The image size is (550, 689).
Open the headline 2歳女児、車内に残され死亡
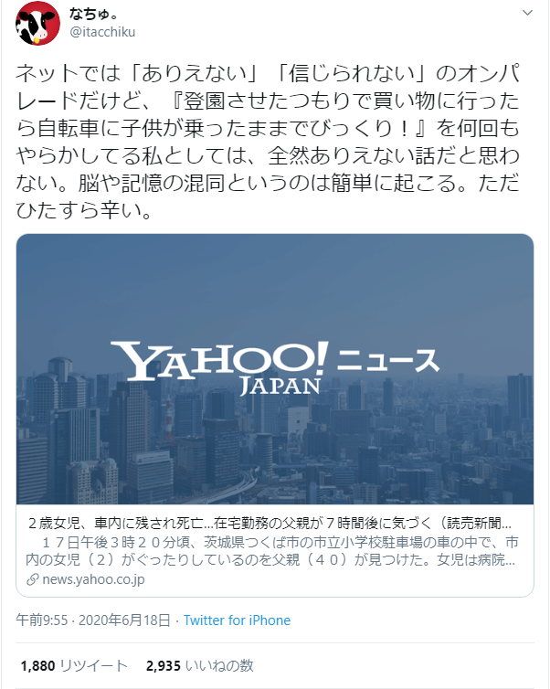(270, 523)
